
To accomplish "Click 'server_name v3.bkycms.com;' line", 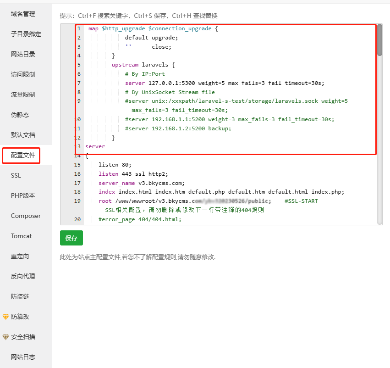I will click(142, 183).
